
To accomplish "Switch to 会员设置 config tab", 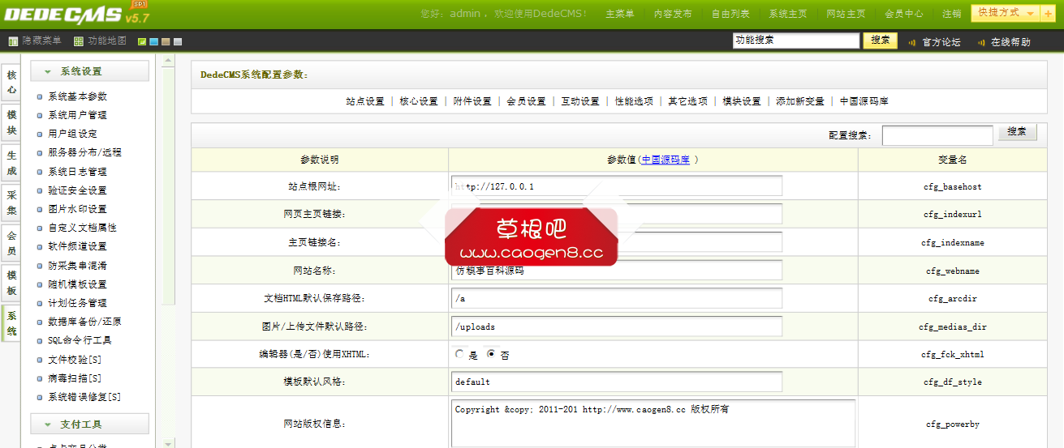I will point(526,101).
